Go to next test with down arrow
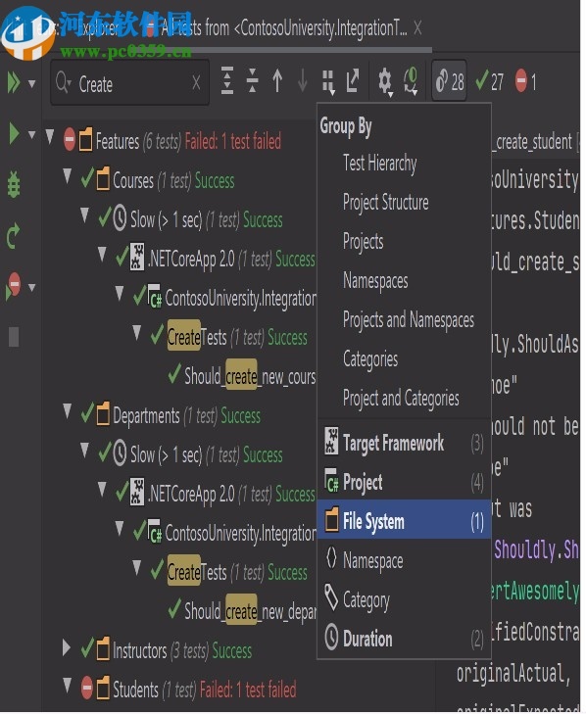586x714 pixels. click(302, 80)
